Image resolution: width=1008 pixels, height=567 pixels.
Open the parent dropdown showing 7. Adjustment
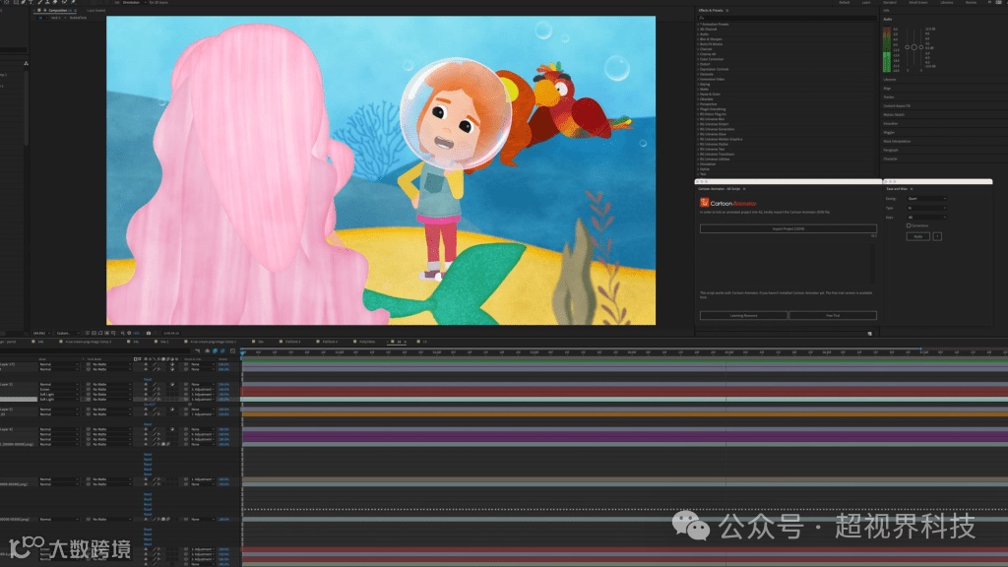click(203, 414)
